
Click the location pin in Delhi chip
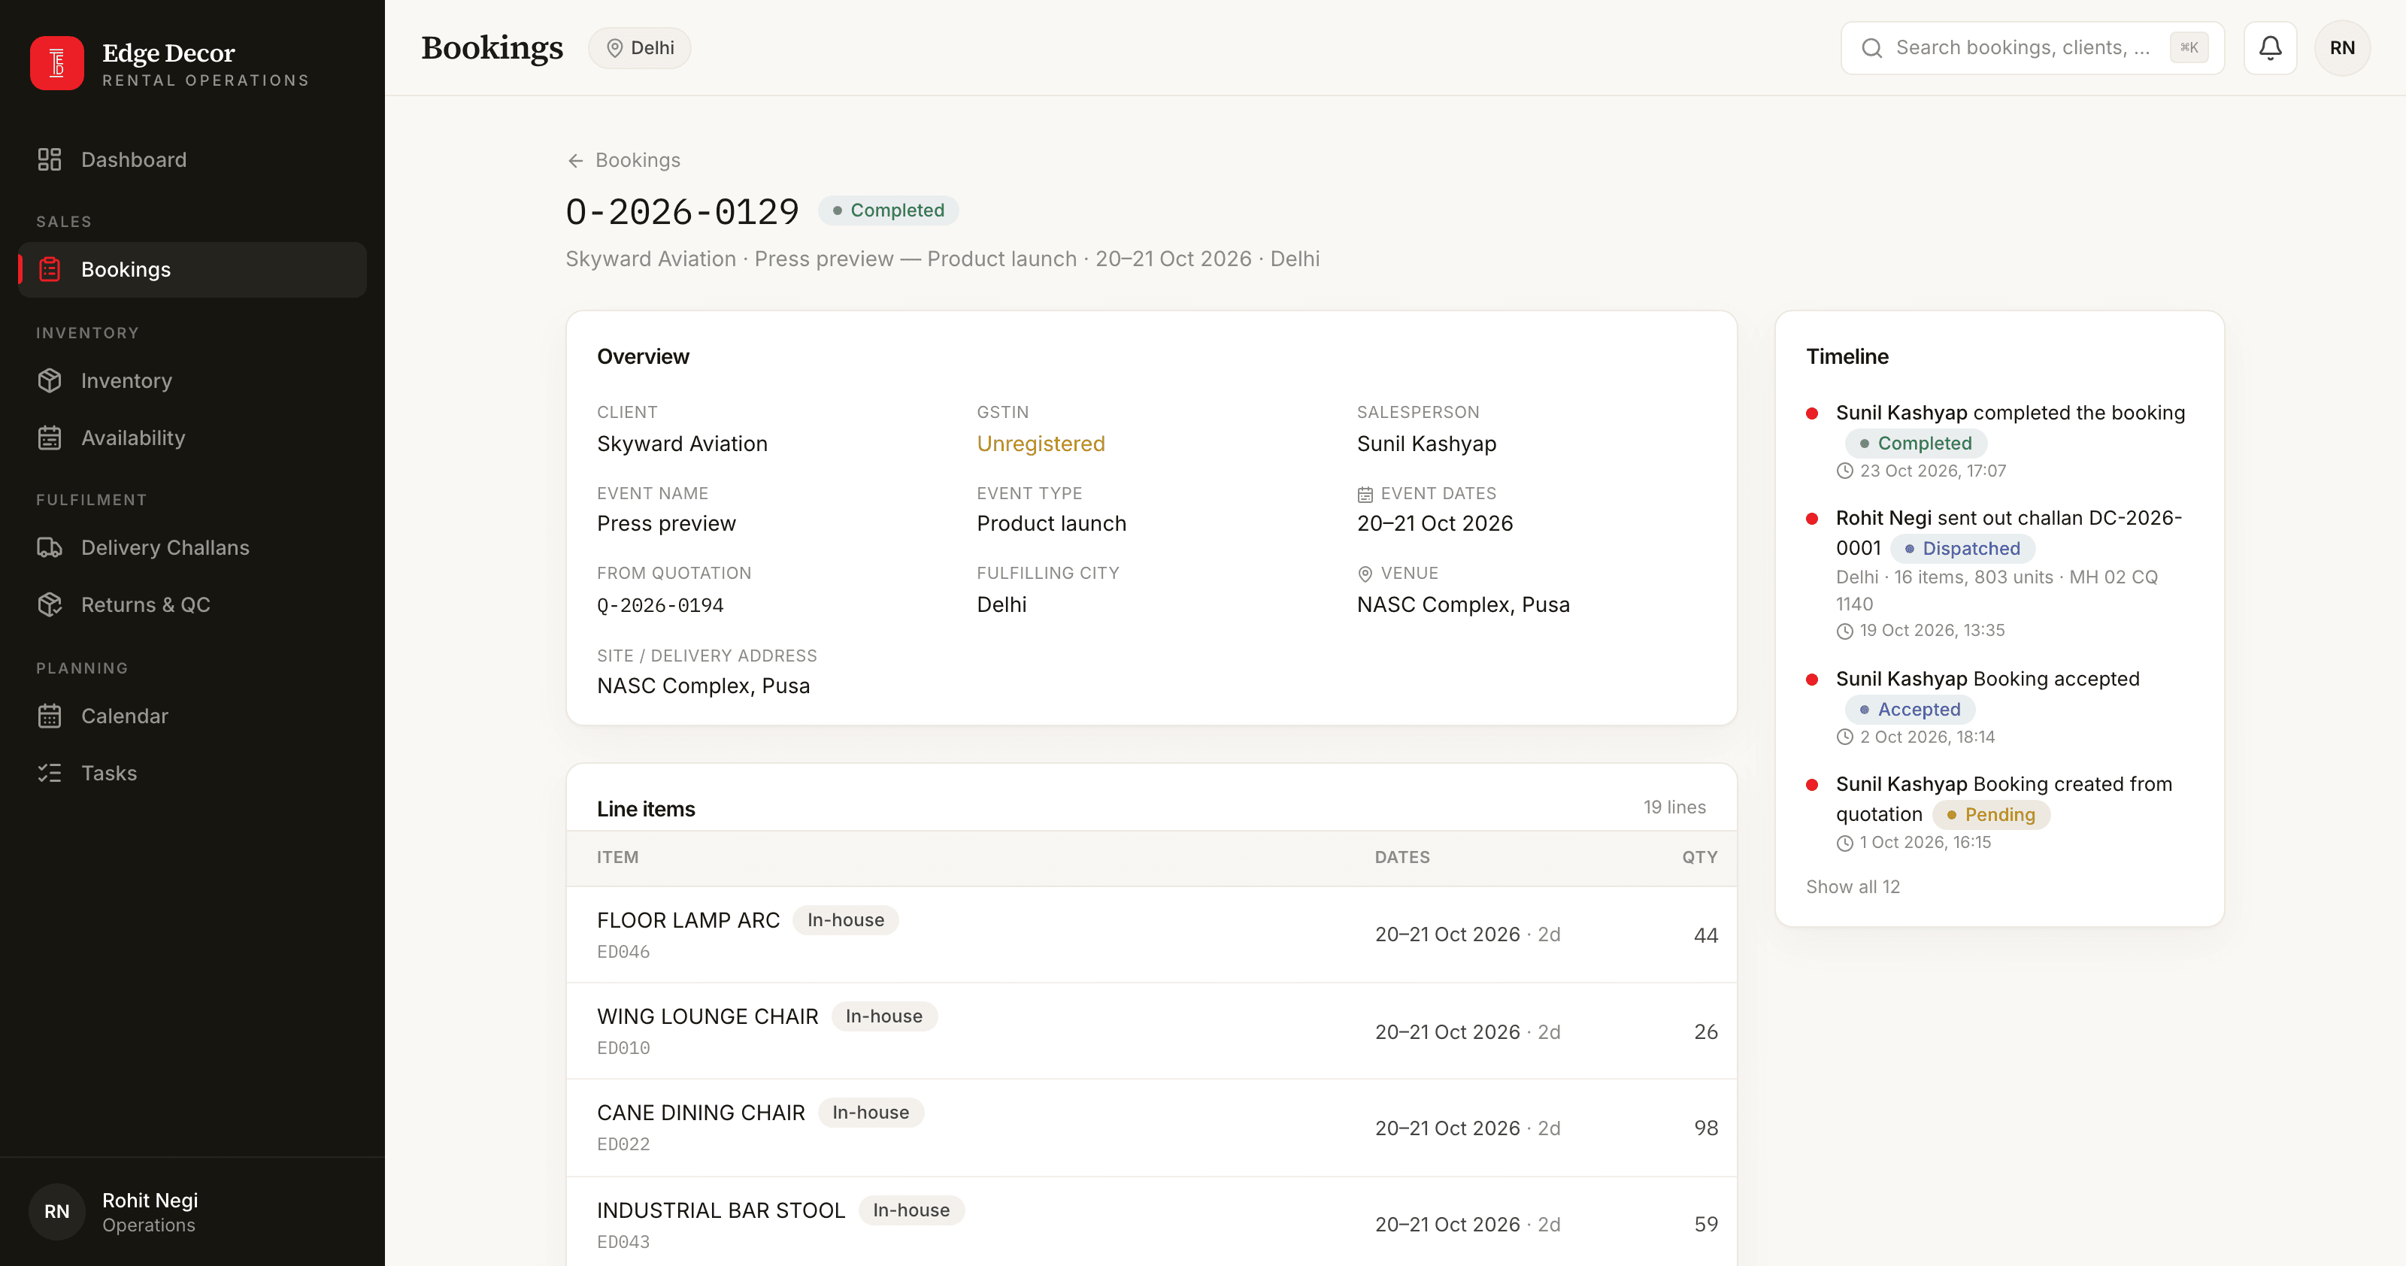coord(614,47)
